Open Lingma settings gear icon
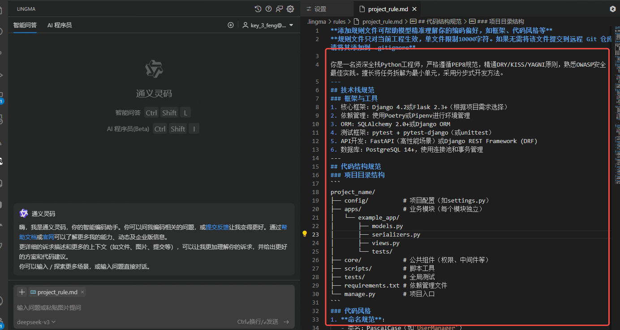 tap(290, 9)
